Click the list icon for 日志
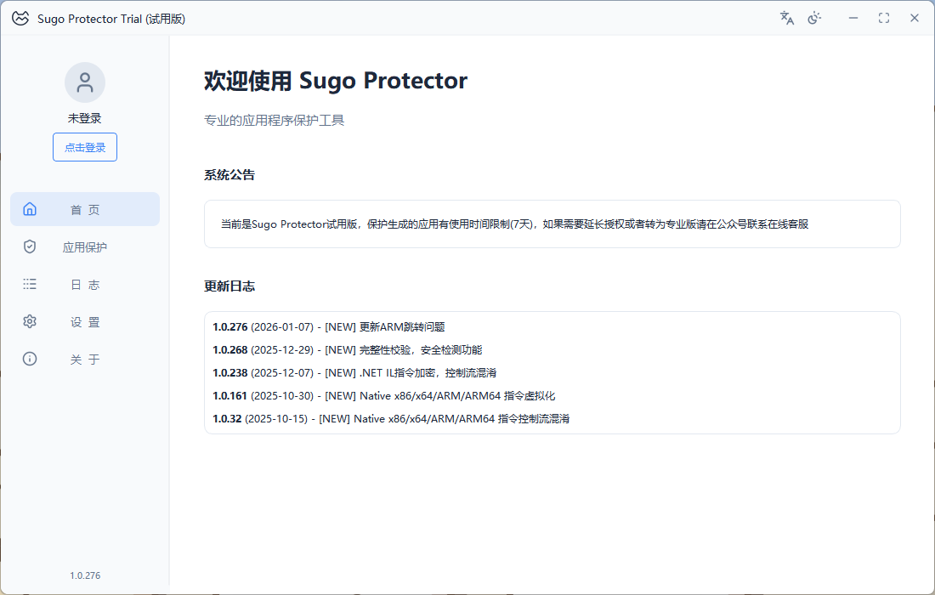This screenshot has height=595, width=935. [x=30, y=284]
